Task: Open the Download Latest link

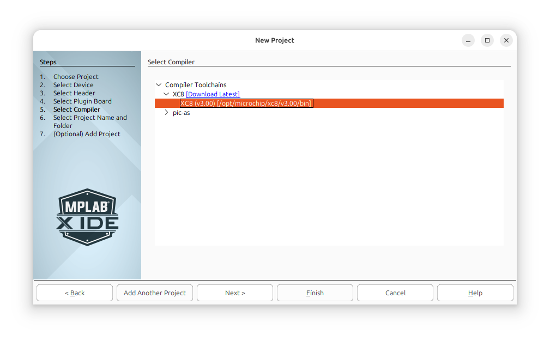Action: 213,94
